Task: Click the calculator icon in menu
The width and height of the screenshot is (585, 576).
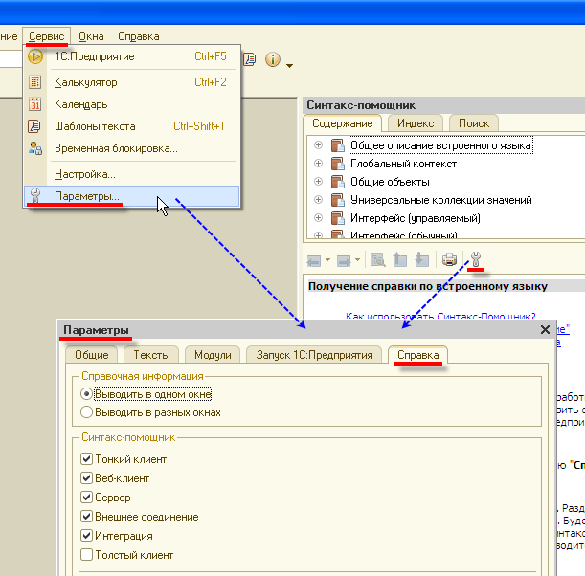Action: [x=35, y=82]
